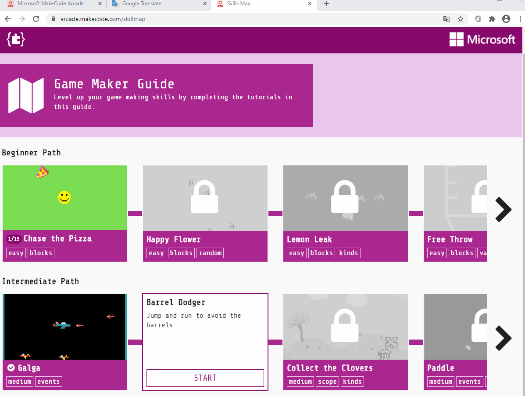Expand the Beginner Path with the right chevron
The height and width of the screenshot is (396, 525).
(x=504, y=210)
